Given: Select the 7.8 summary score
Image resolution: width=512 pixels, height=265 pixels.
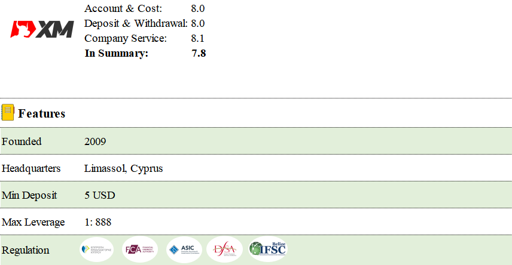Looking at the screenshot, I should click(199, 53).
